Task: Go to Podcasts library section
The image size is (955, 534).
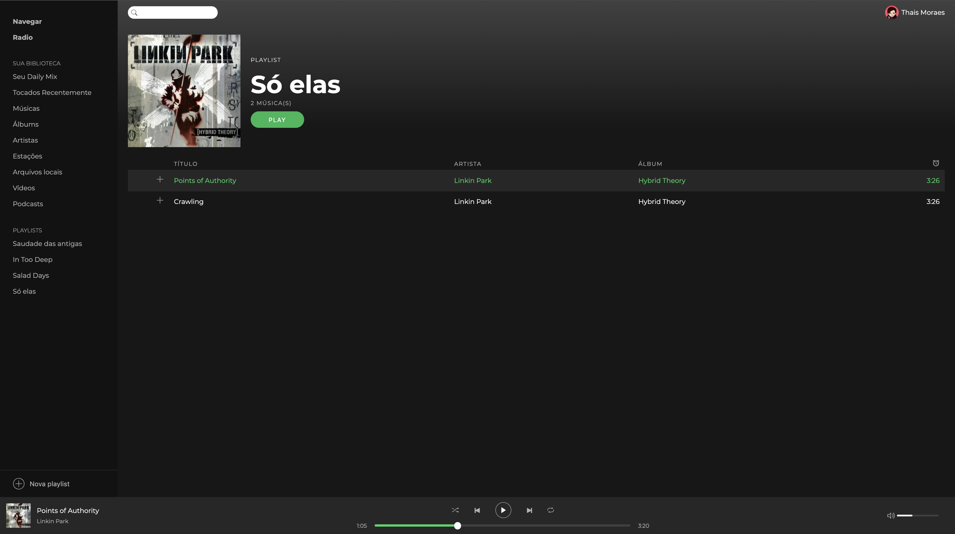Action: 28,204
